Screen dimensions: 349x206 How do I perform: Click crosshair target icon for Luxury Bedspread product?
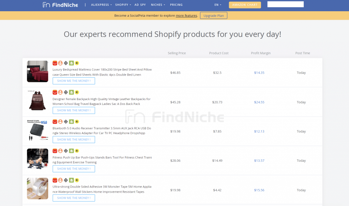click(x=66, y=63)
